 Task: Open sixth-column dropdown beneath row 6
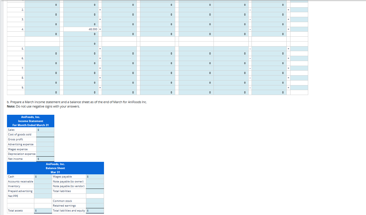(x=231, y=63)
